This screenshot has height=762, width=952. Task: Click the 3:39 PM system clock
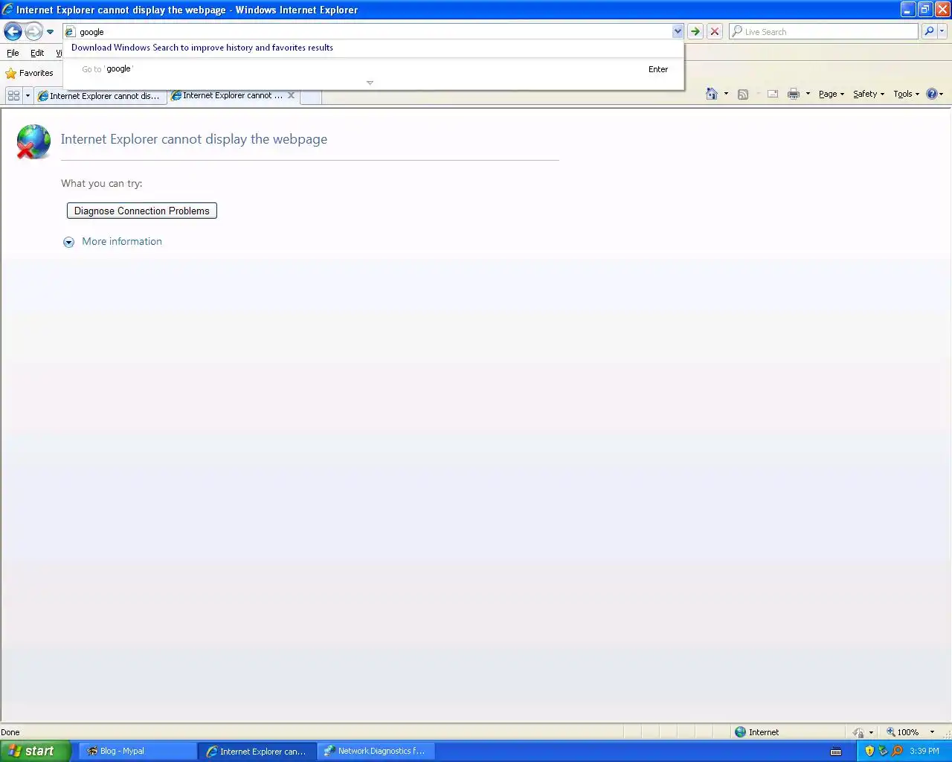tap(924, 751)
